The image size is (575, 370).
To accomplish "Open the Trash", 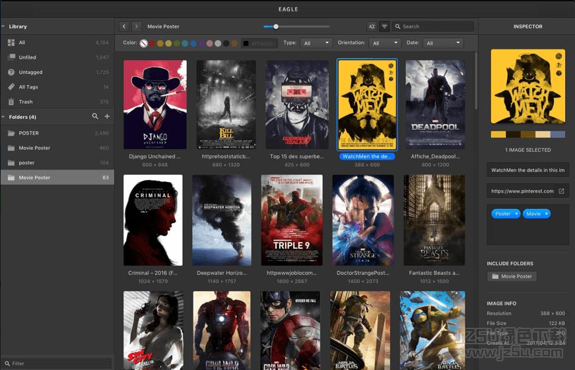I will (57, 102).
